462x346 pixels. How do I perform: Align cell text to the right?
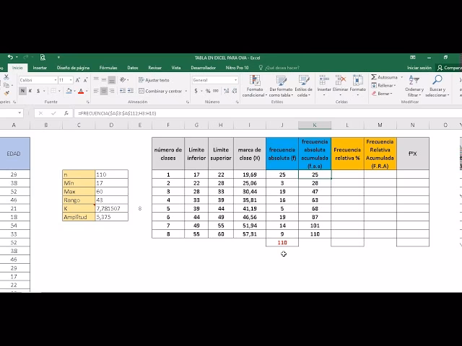pyautogui.click(x=111, y=92)
